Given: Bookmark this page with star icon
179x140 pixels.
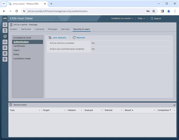Looking at the screenshot, I should coord(154,11).
